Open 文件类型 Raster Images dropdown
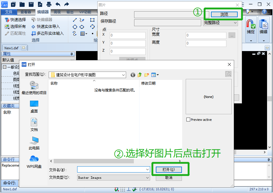The image size is (273, 193). 147,178
